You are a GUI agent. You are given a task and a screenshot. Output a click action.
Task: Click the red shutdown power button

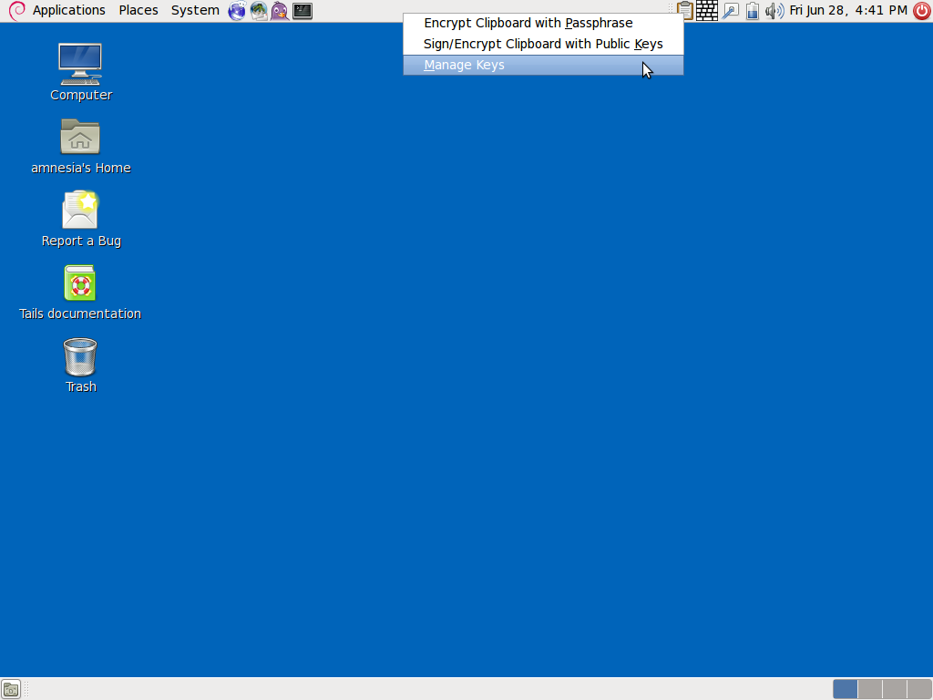tap(922, 11)
